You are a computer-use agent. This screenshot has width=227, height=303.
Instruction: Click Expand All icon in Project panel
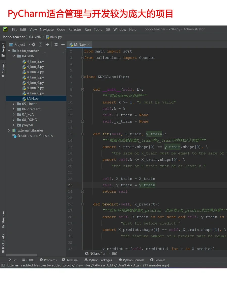(40, 44)
